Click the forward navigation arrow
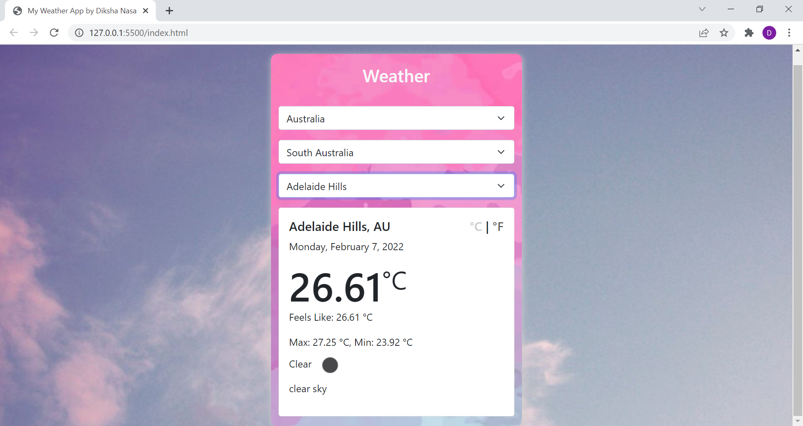803x426 pixels. click(x=34, y=33)
